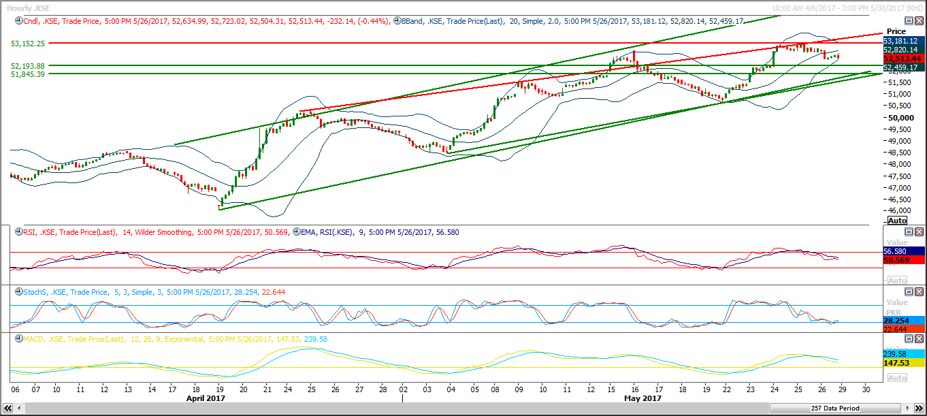Viewport: 927px width, 416px height.
Task: Close the RSI indicator pane
Action: 918,232
